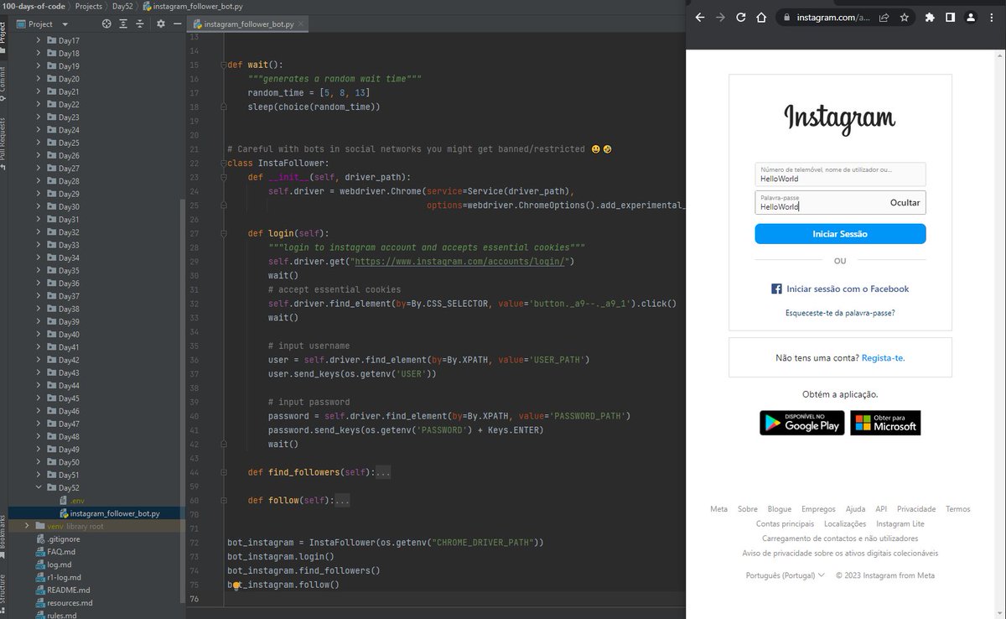Click the Expand All icon in Project panel
This screenshot has height=619, width=1006.
point(122,24)
